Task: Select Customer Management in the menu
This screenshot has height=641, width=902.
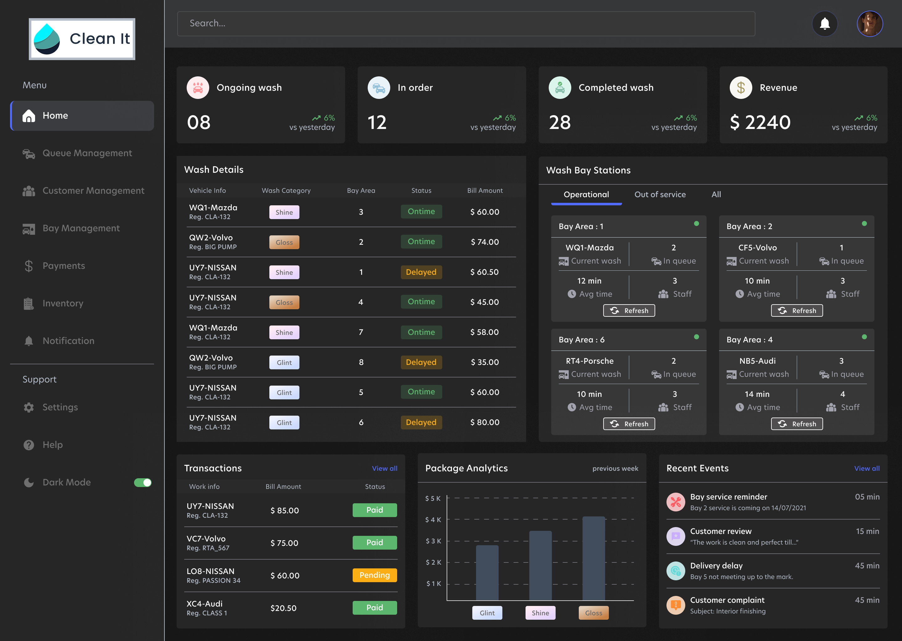Action: tap(93, 191)
